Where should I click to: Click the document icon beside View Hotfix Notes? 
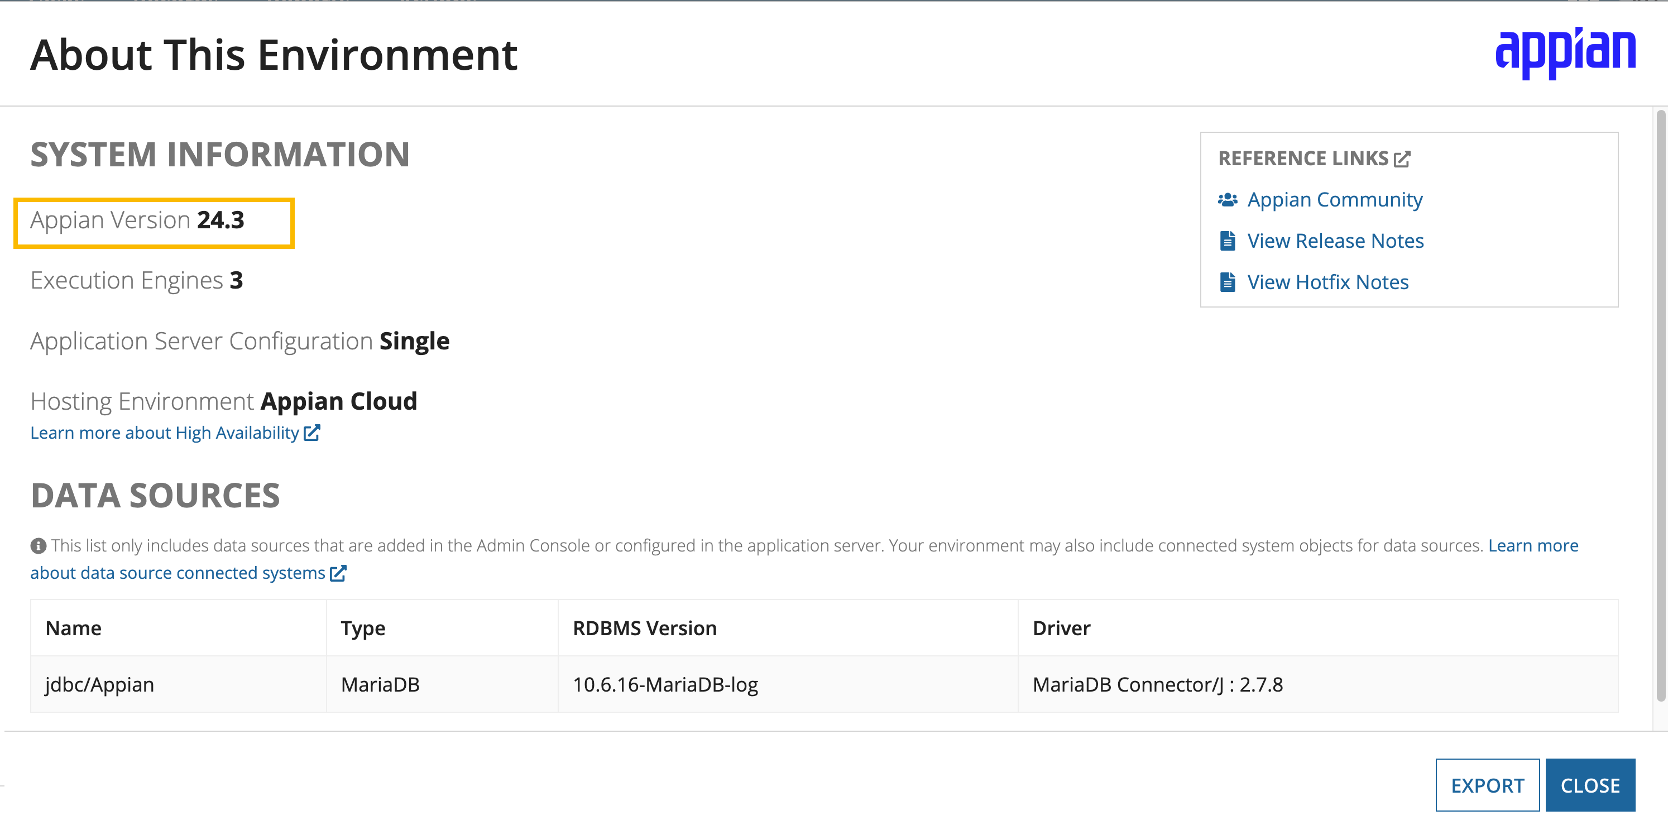[x=1227, y=282]
